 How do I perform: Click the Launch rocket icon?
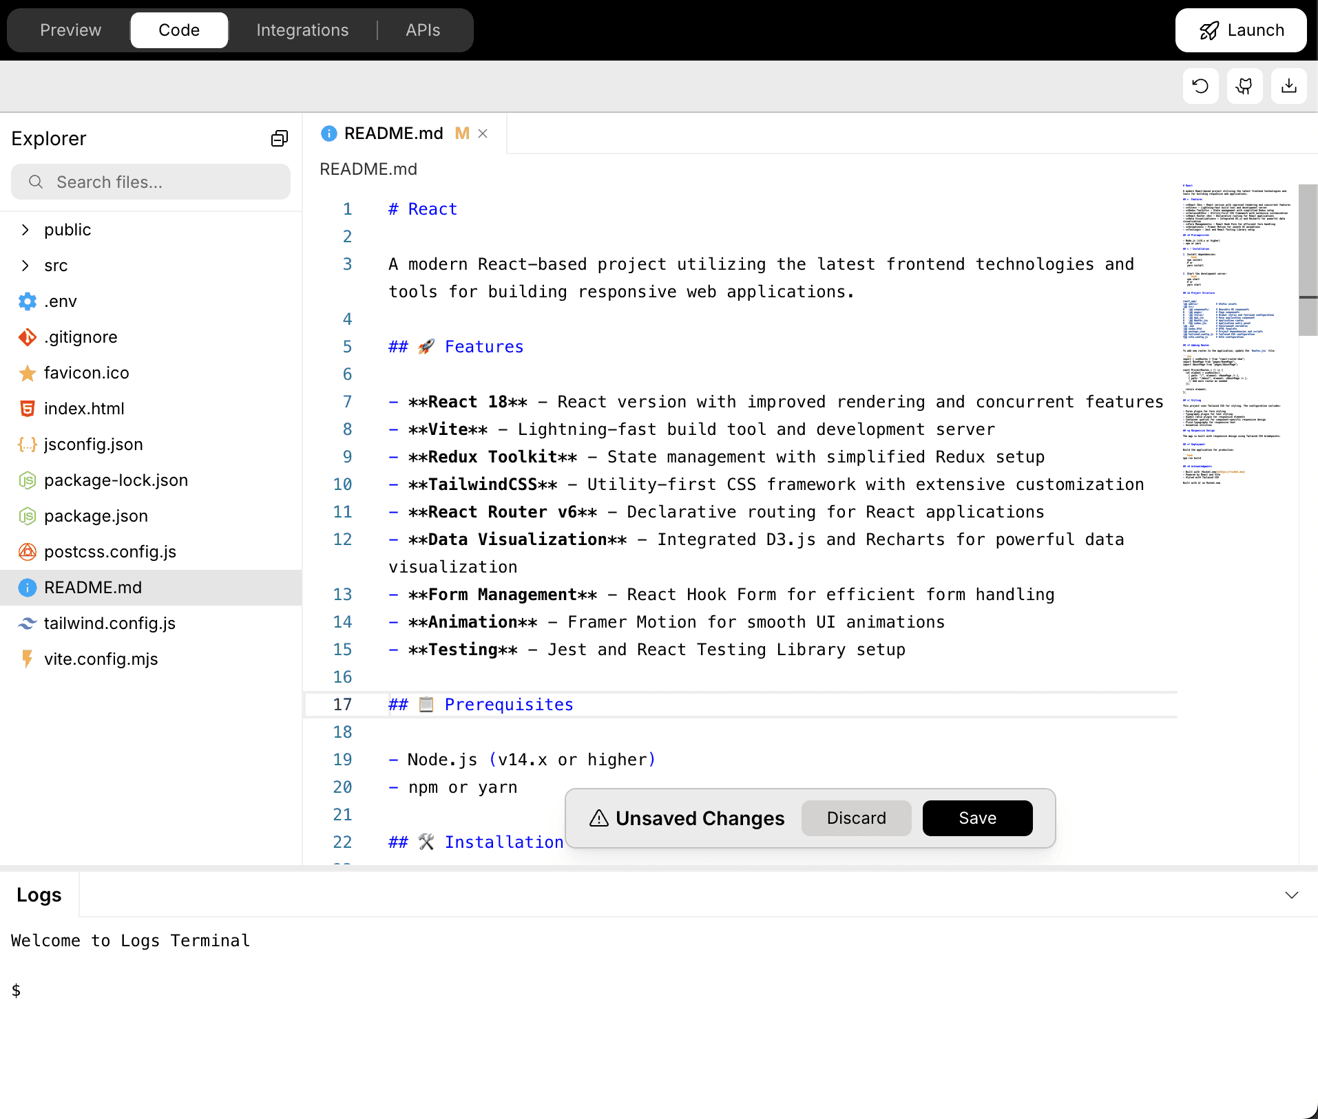coord(1210,30)
